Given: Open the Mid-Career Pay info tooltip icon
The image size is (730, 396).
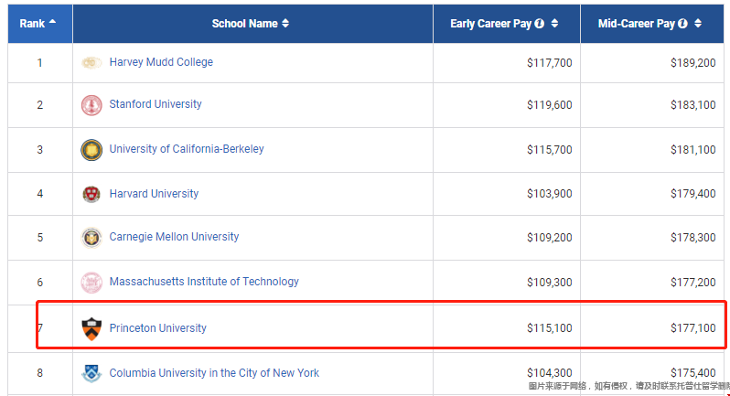Looking at the screenshot, I should [x=682, y=24].
